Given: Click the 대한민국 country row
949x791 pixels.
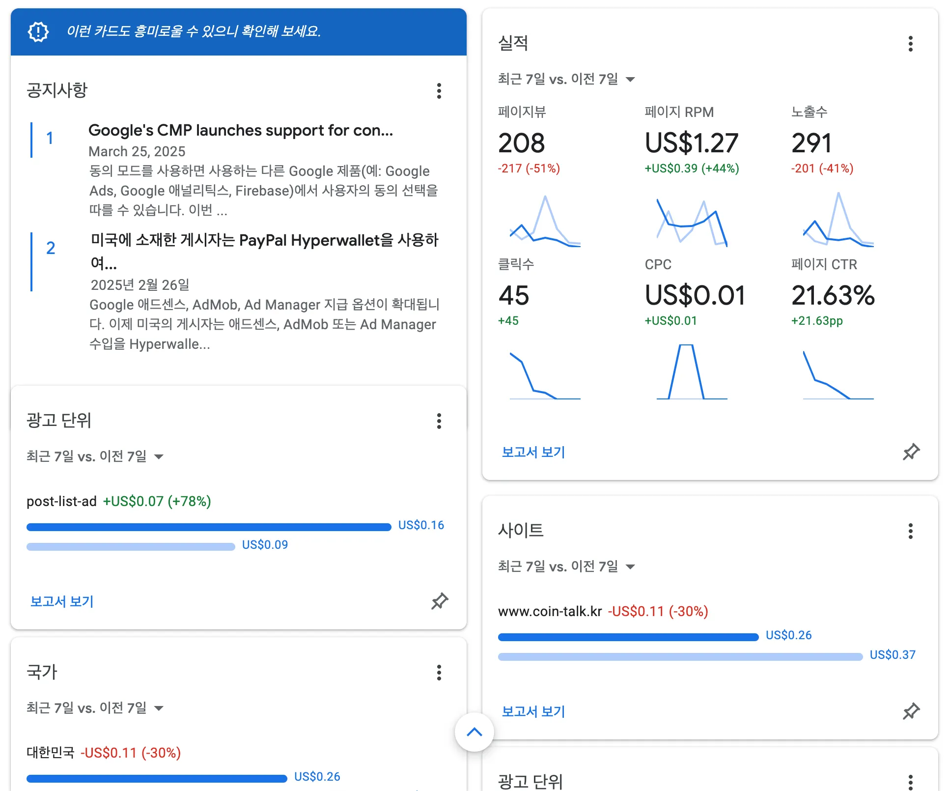Looking at the screenshot, I should [x=104, y=753].
